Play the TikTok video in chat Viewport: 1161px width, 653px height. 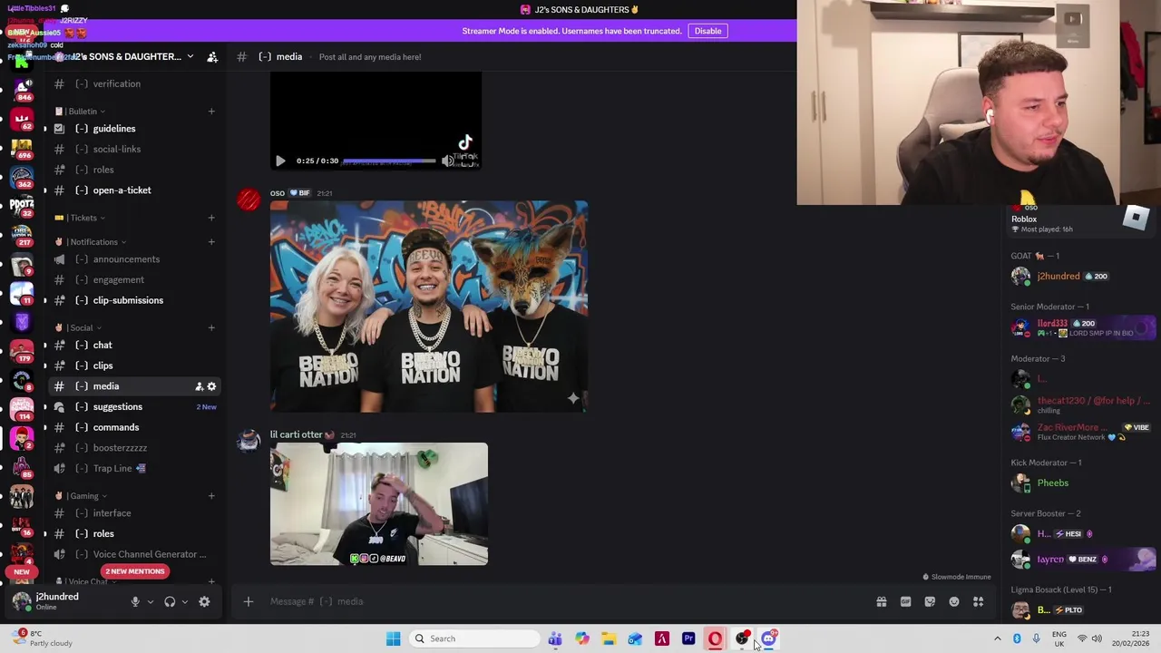[280, 161]
